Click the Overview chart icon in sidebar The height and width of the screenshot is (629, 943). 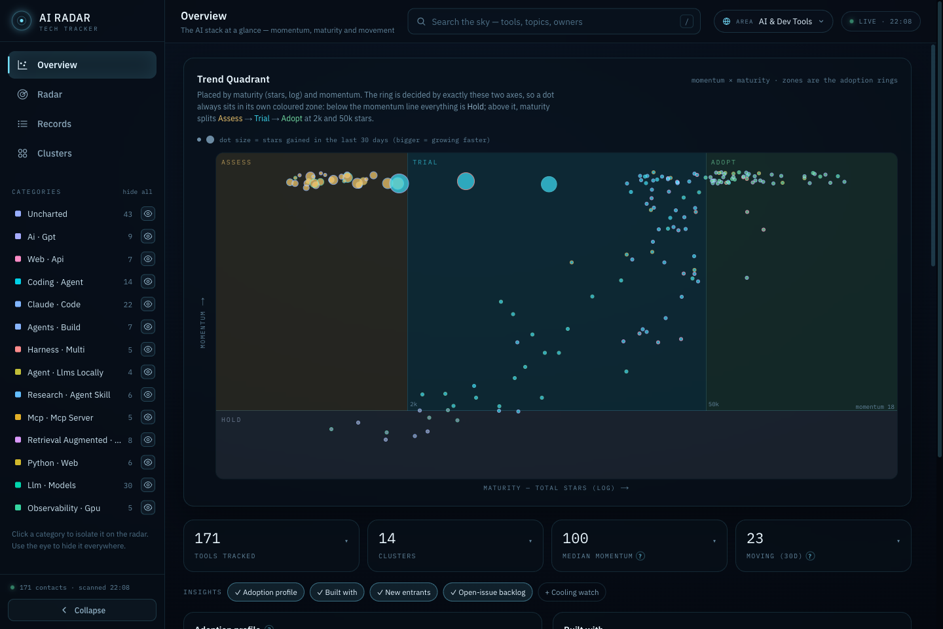[x=22, y=65]
